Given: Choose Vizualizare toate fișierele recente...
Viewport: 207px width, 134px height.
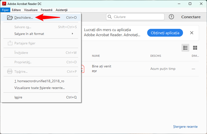Looking at the screenshot, I should (x=41, y=88).
